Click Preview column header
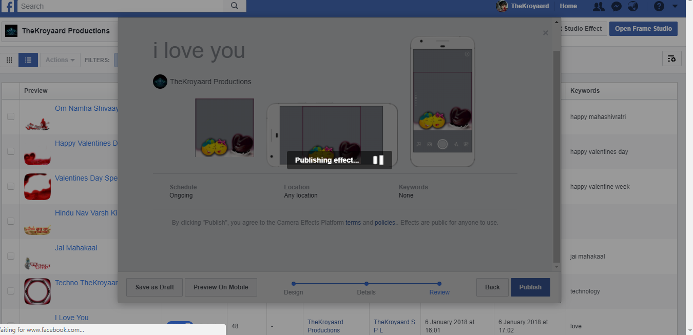 36,91
